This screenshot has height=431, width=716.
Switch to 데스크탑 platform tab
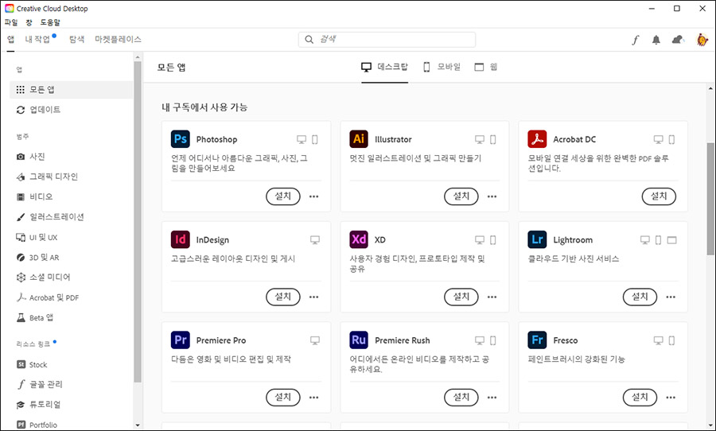tap(384, 67)
